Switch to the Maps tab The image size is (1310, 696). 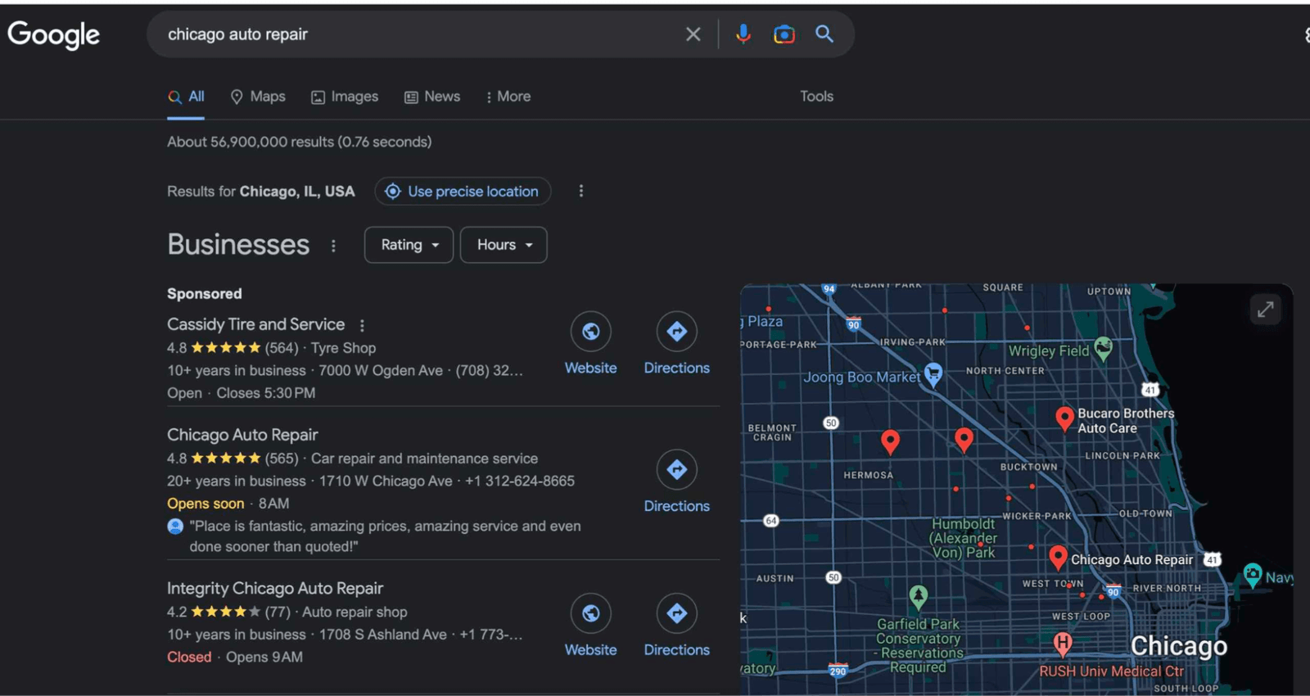(258, 97)
